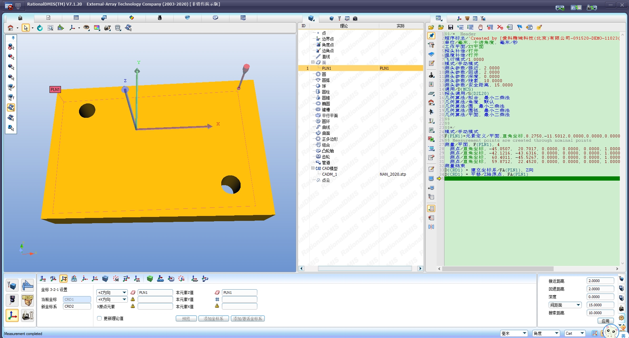629x338 pixels.
Task: Click the 添加坐标系 button
Action: tap(213, 319)
